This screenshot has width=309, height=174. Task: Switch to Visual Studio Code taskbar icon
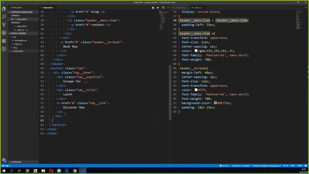click(83, 171)
